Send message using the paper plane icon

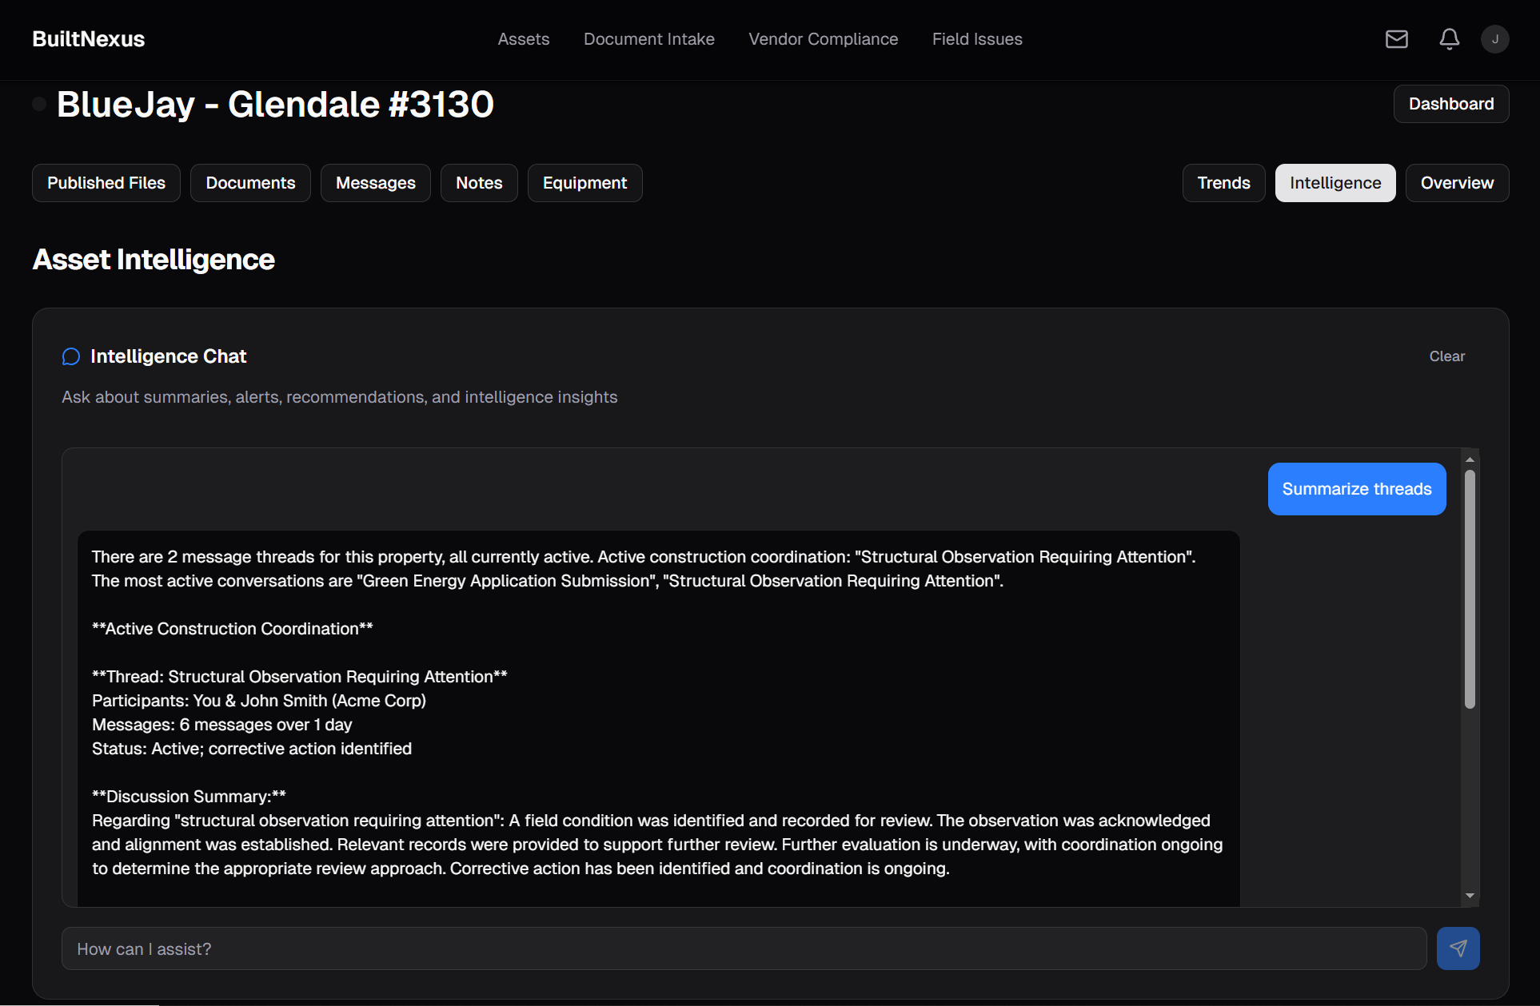point(1458,948)
